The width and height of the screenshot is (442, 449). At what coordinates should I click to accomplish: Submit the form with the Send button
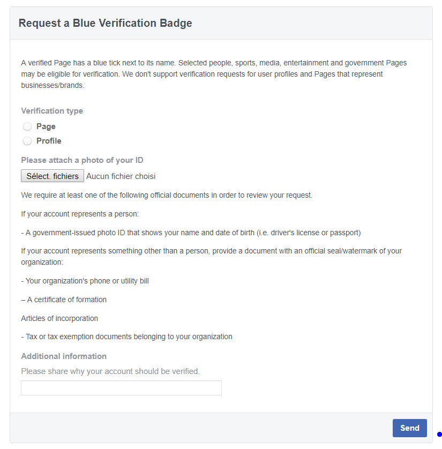(410, 428)
